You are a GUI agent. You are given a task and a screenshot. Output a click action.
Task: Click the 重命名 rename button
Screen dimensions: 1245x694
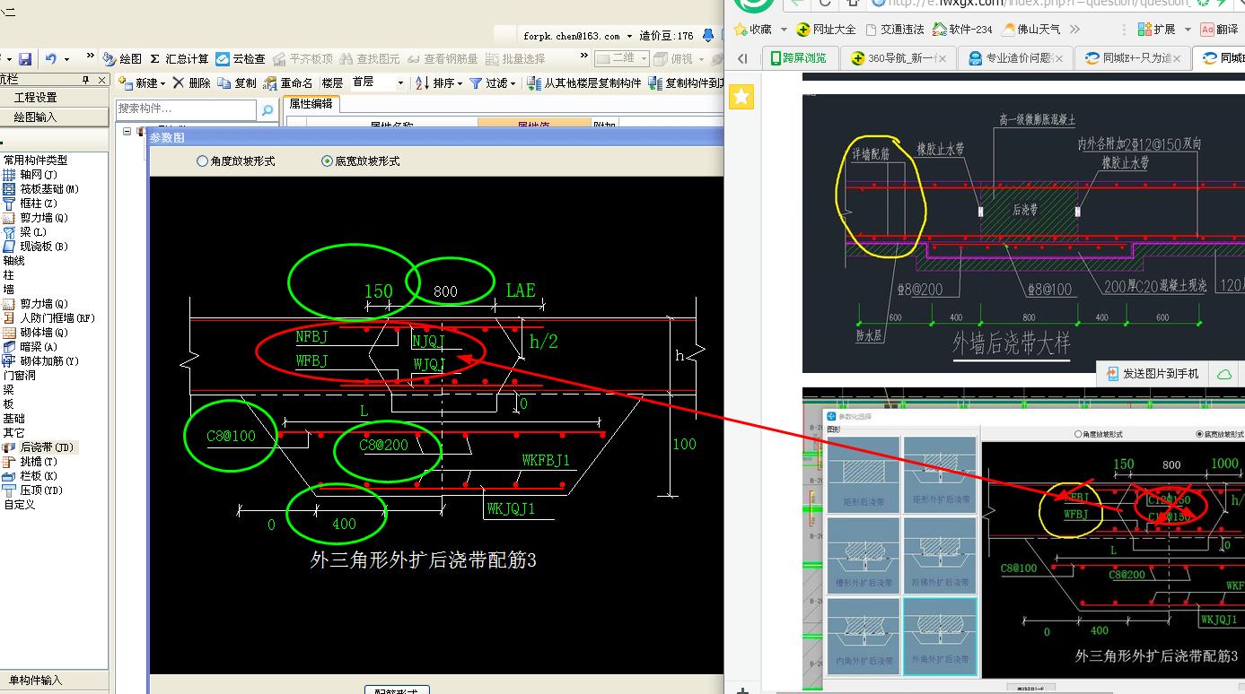point(289,82)
